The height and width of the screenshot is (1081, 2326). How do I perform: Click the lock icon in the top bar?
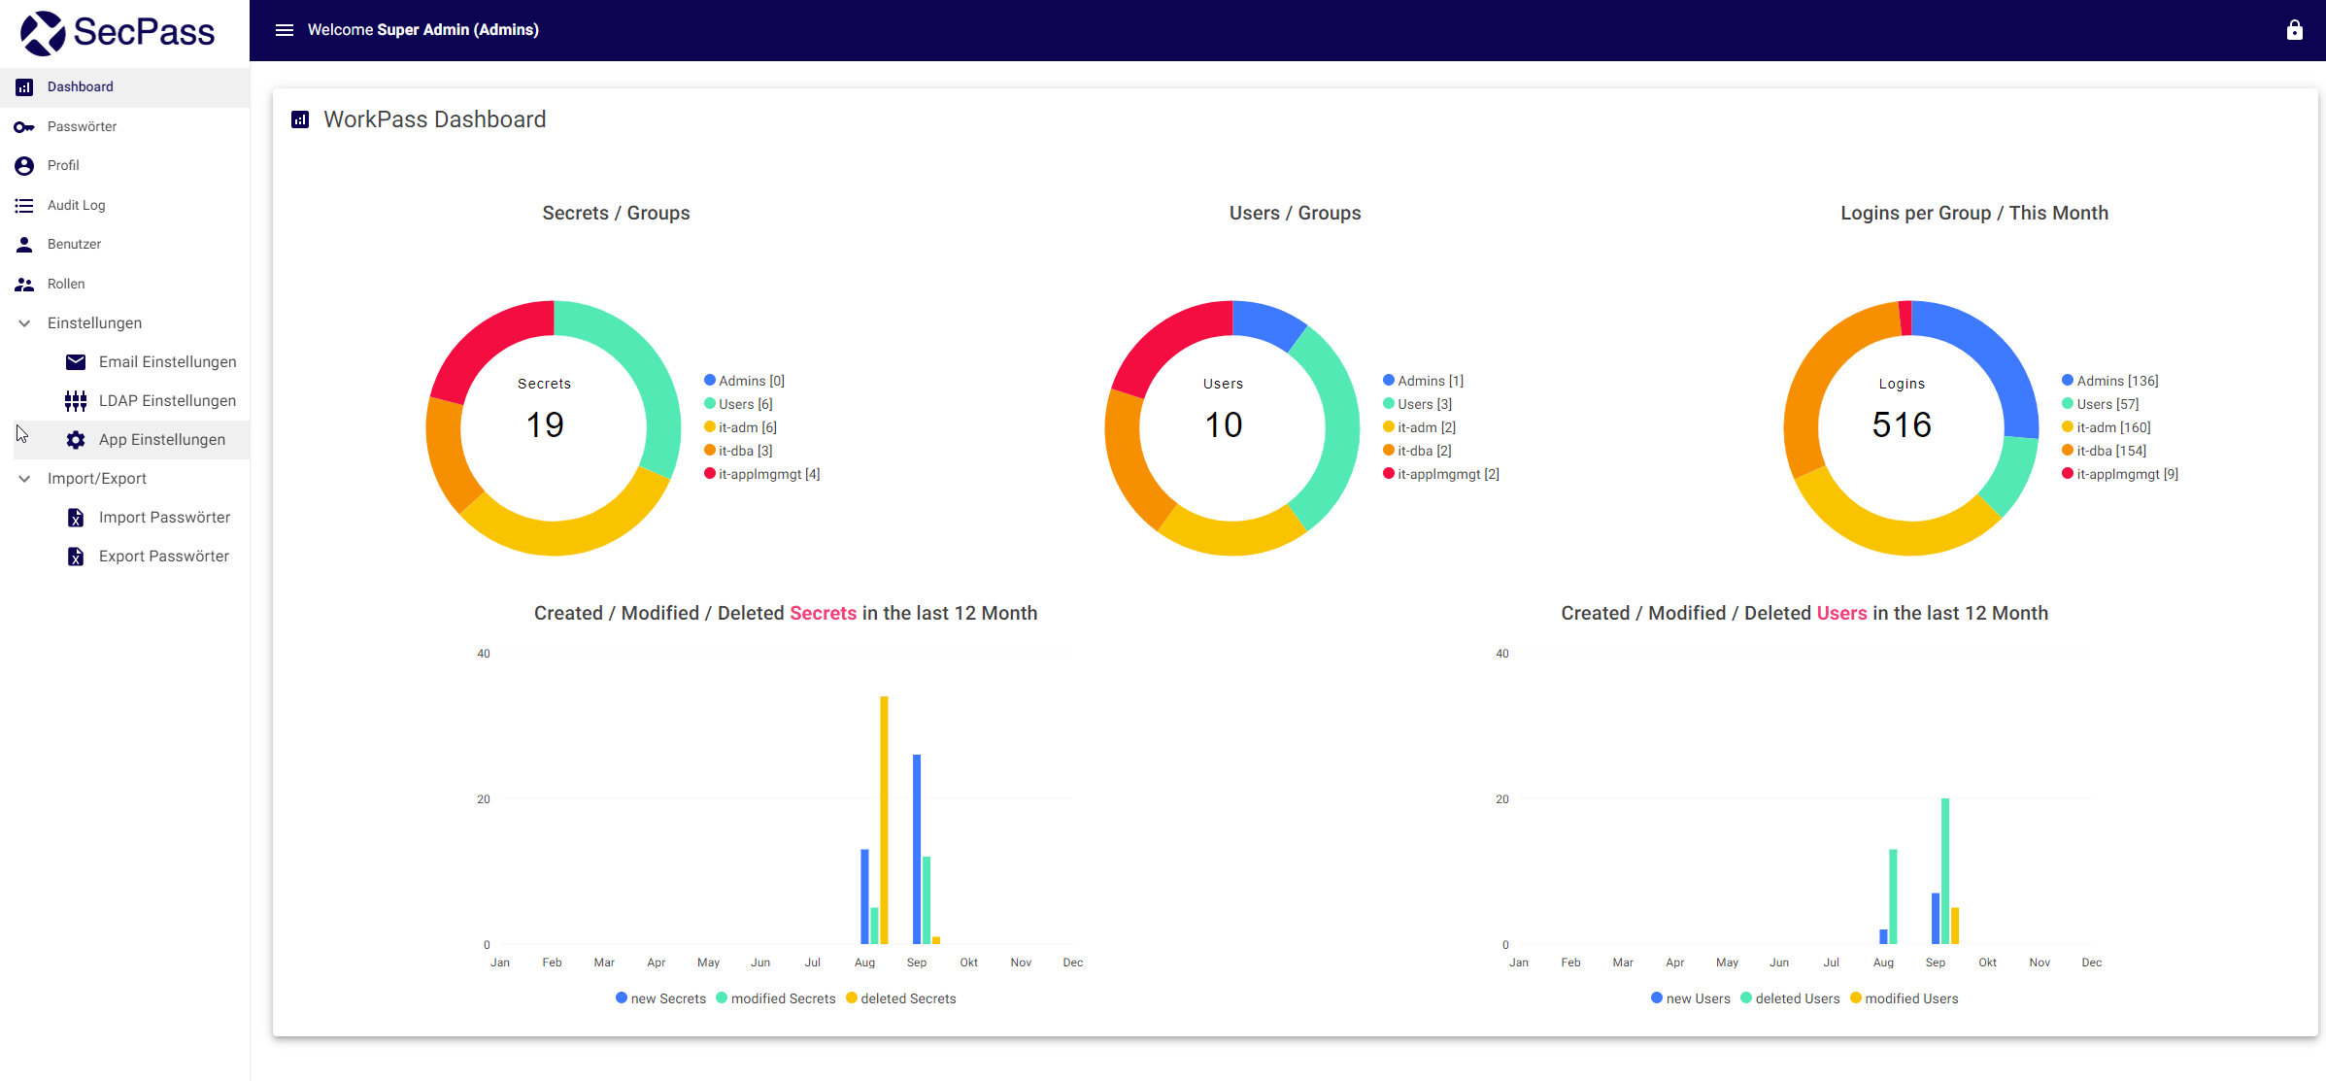click(2294, 29)
